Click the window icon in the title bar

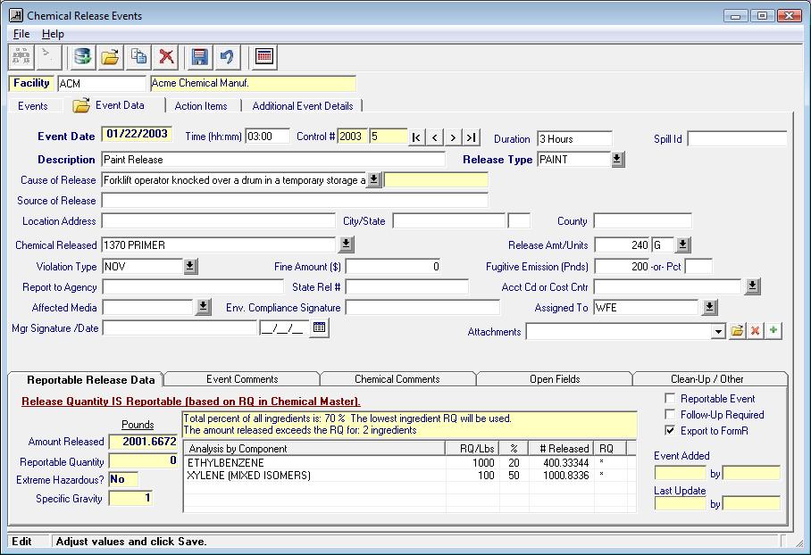click(16, 15)
